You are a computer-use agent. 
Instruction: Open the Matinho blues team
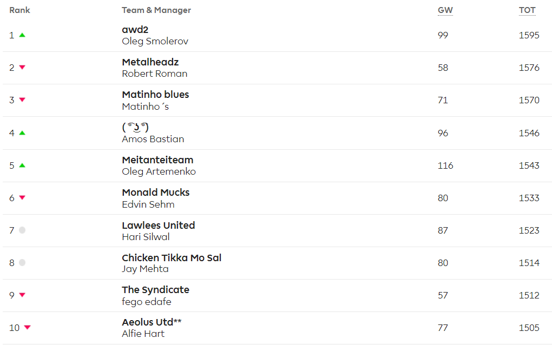click(x=155, y=95)
